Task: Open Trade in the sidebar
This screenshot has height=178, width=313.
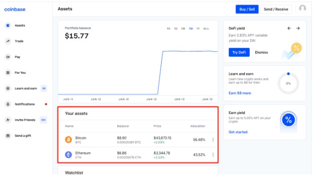Action: click(x=19, y=41)
